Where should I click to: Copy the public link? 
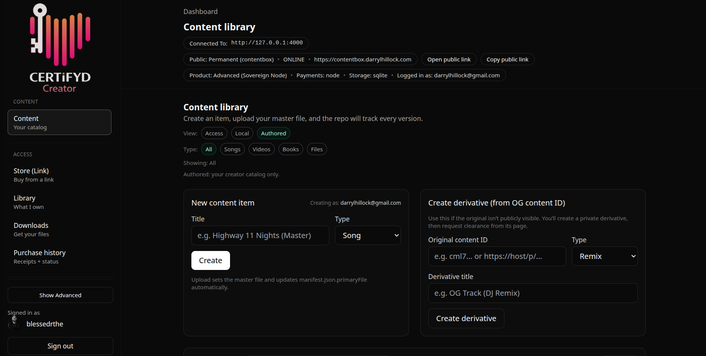(x=507, y=59)
